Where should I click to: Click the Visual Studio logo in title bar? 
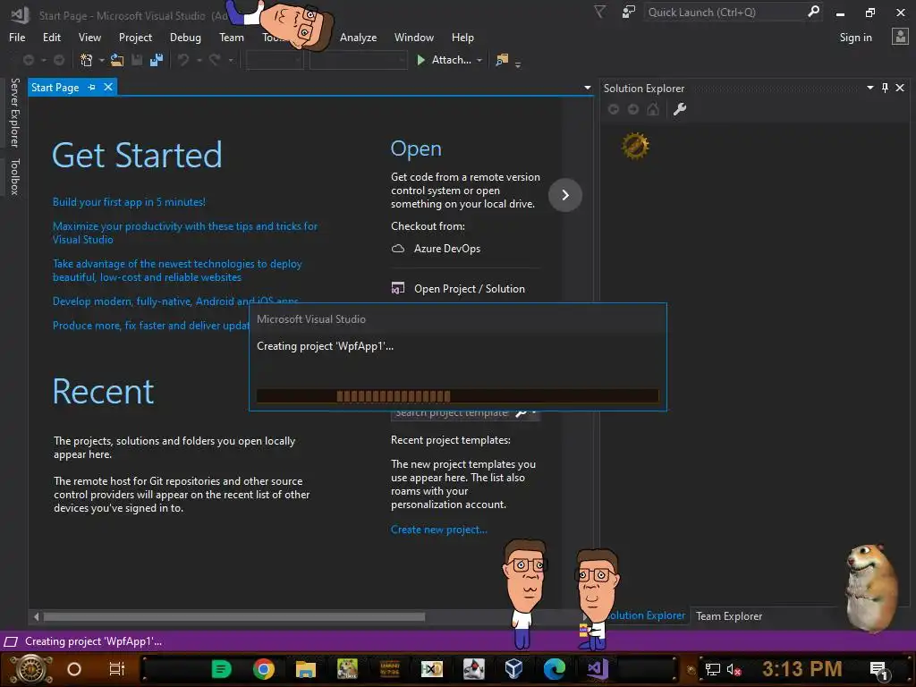[20, 14]
